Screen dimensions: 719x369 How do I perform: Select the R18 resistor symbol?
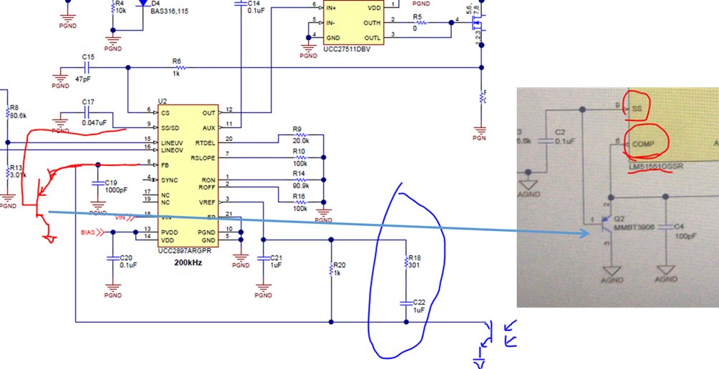click(x=405, y=262)
